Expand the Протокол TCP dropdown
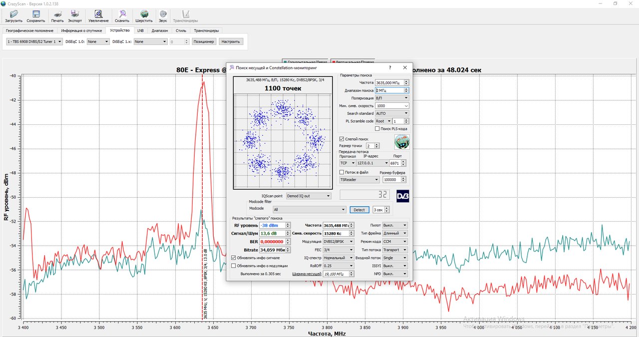Image resolution: width=639 pixels, height=337 pixels. [x=347, y=163]
